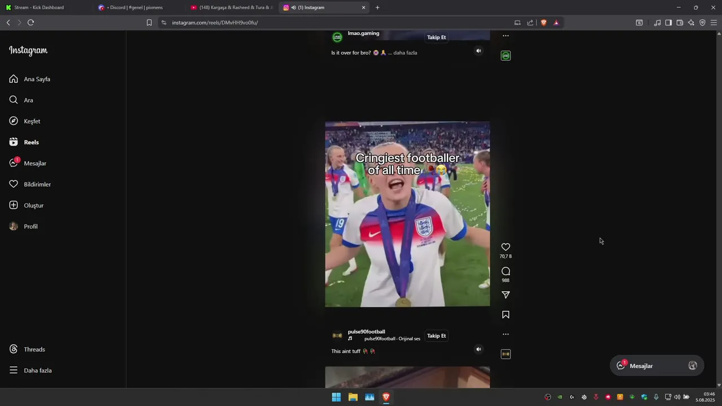This screenshot has height=406, width=722.
Task: Open pulse90football audio thumbnail next to reel
Action: click(505, 354)
